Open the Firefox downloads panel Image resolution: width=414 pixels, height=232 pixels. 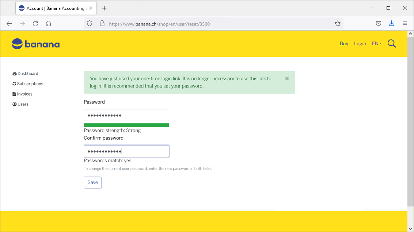[391, 24]
